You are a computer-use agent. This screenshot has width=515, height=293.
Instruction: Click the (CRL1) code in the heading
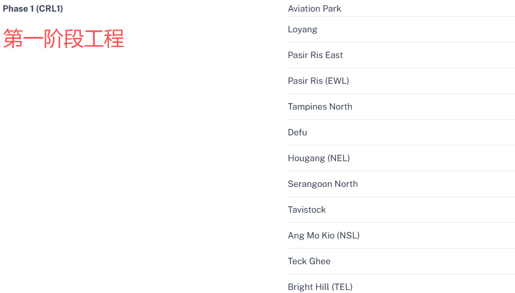49,9
